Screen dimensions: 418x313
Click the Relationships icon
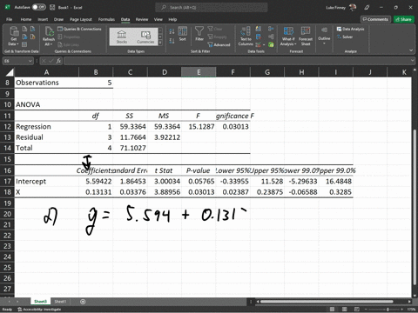[x=271, y=37]
